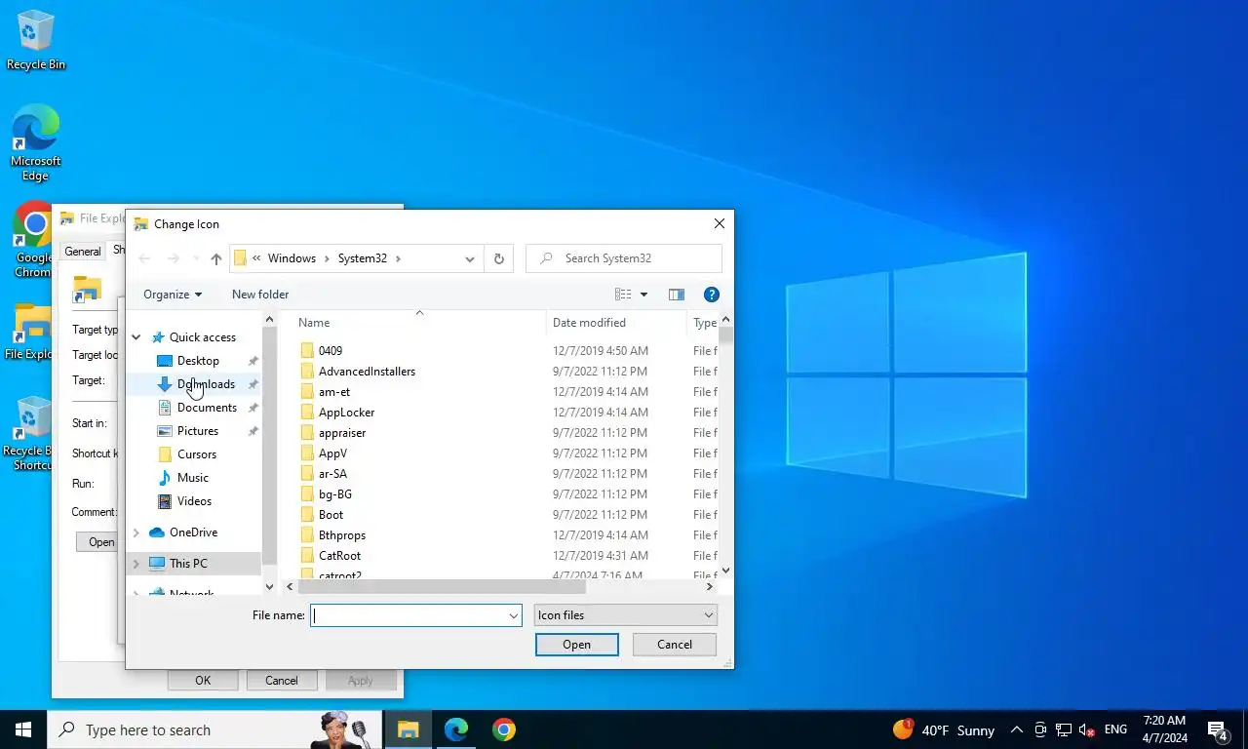Open the view options dropdown arrow
The image size is (1248, 749).
(x=643, y=295)
